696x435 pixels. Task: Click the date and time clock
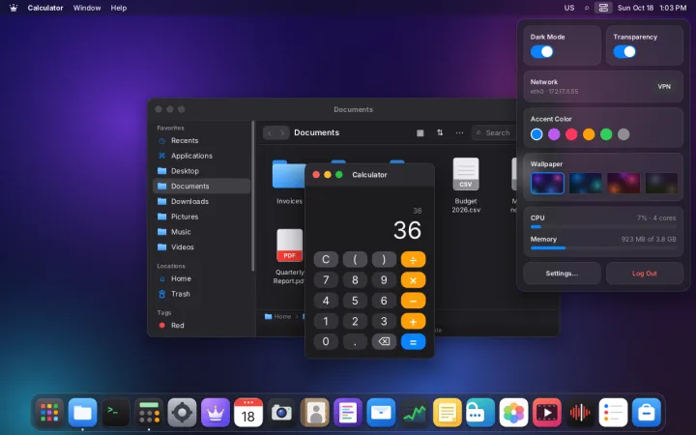coord(652,8)
